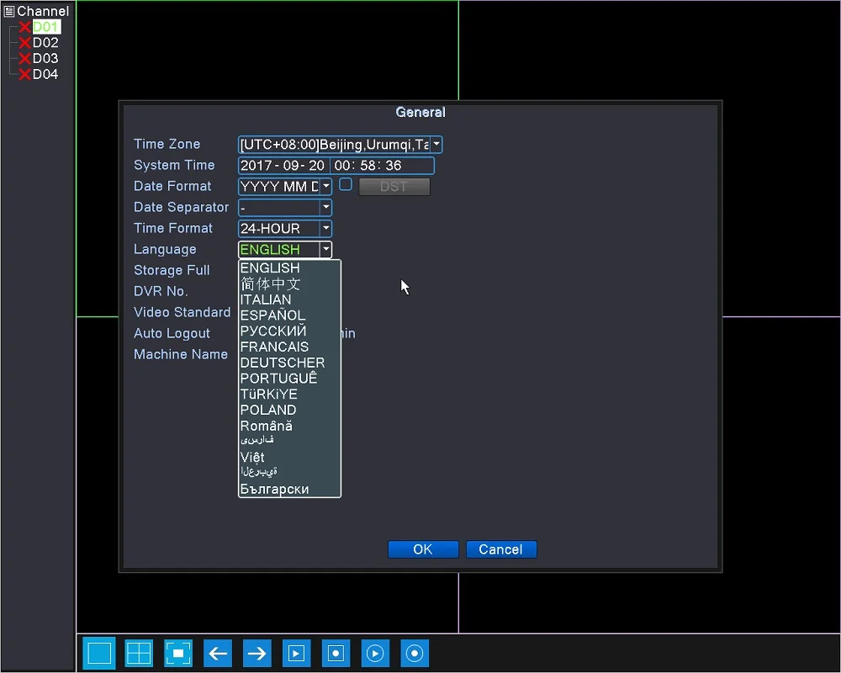Screen dimensions: 841x673
Task: Select channel D02 in the tree
Action: [x=45, y=42]
